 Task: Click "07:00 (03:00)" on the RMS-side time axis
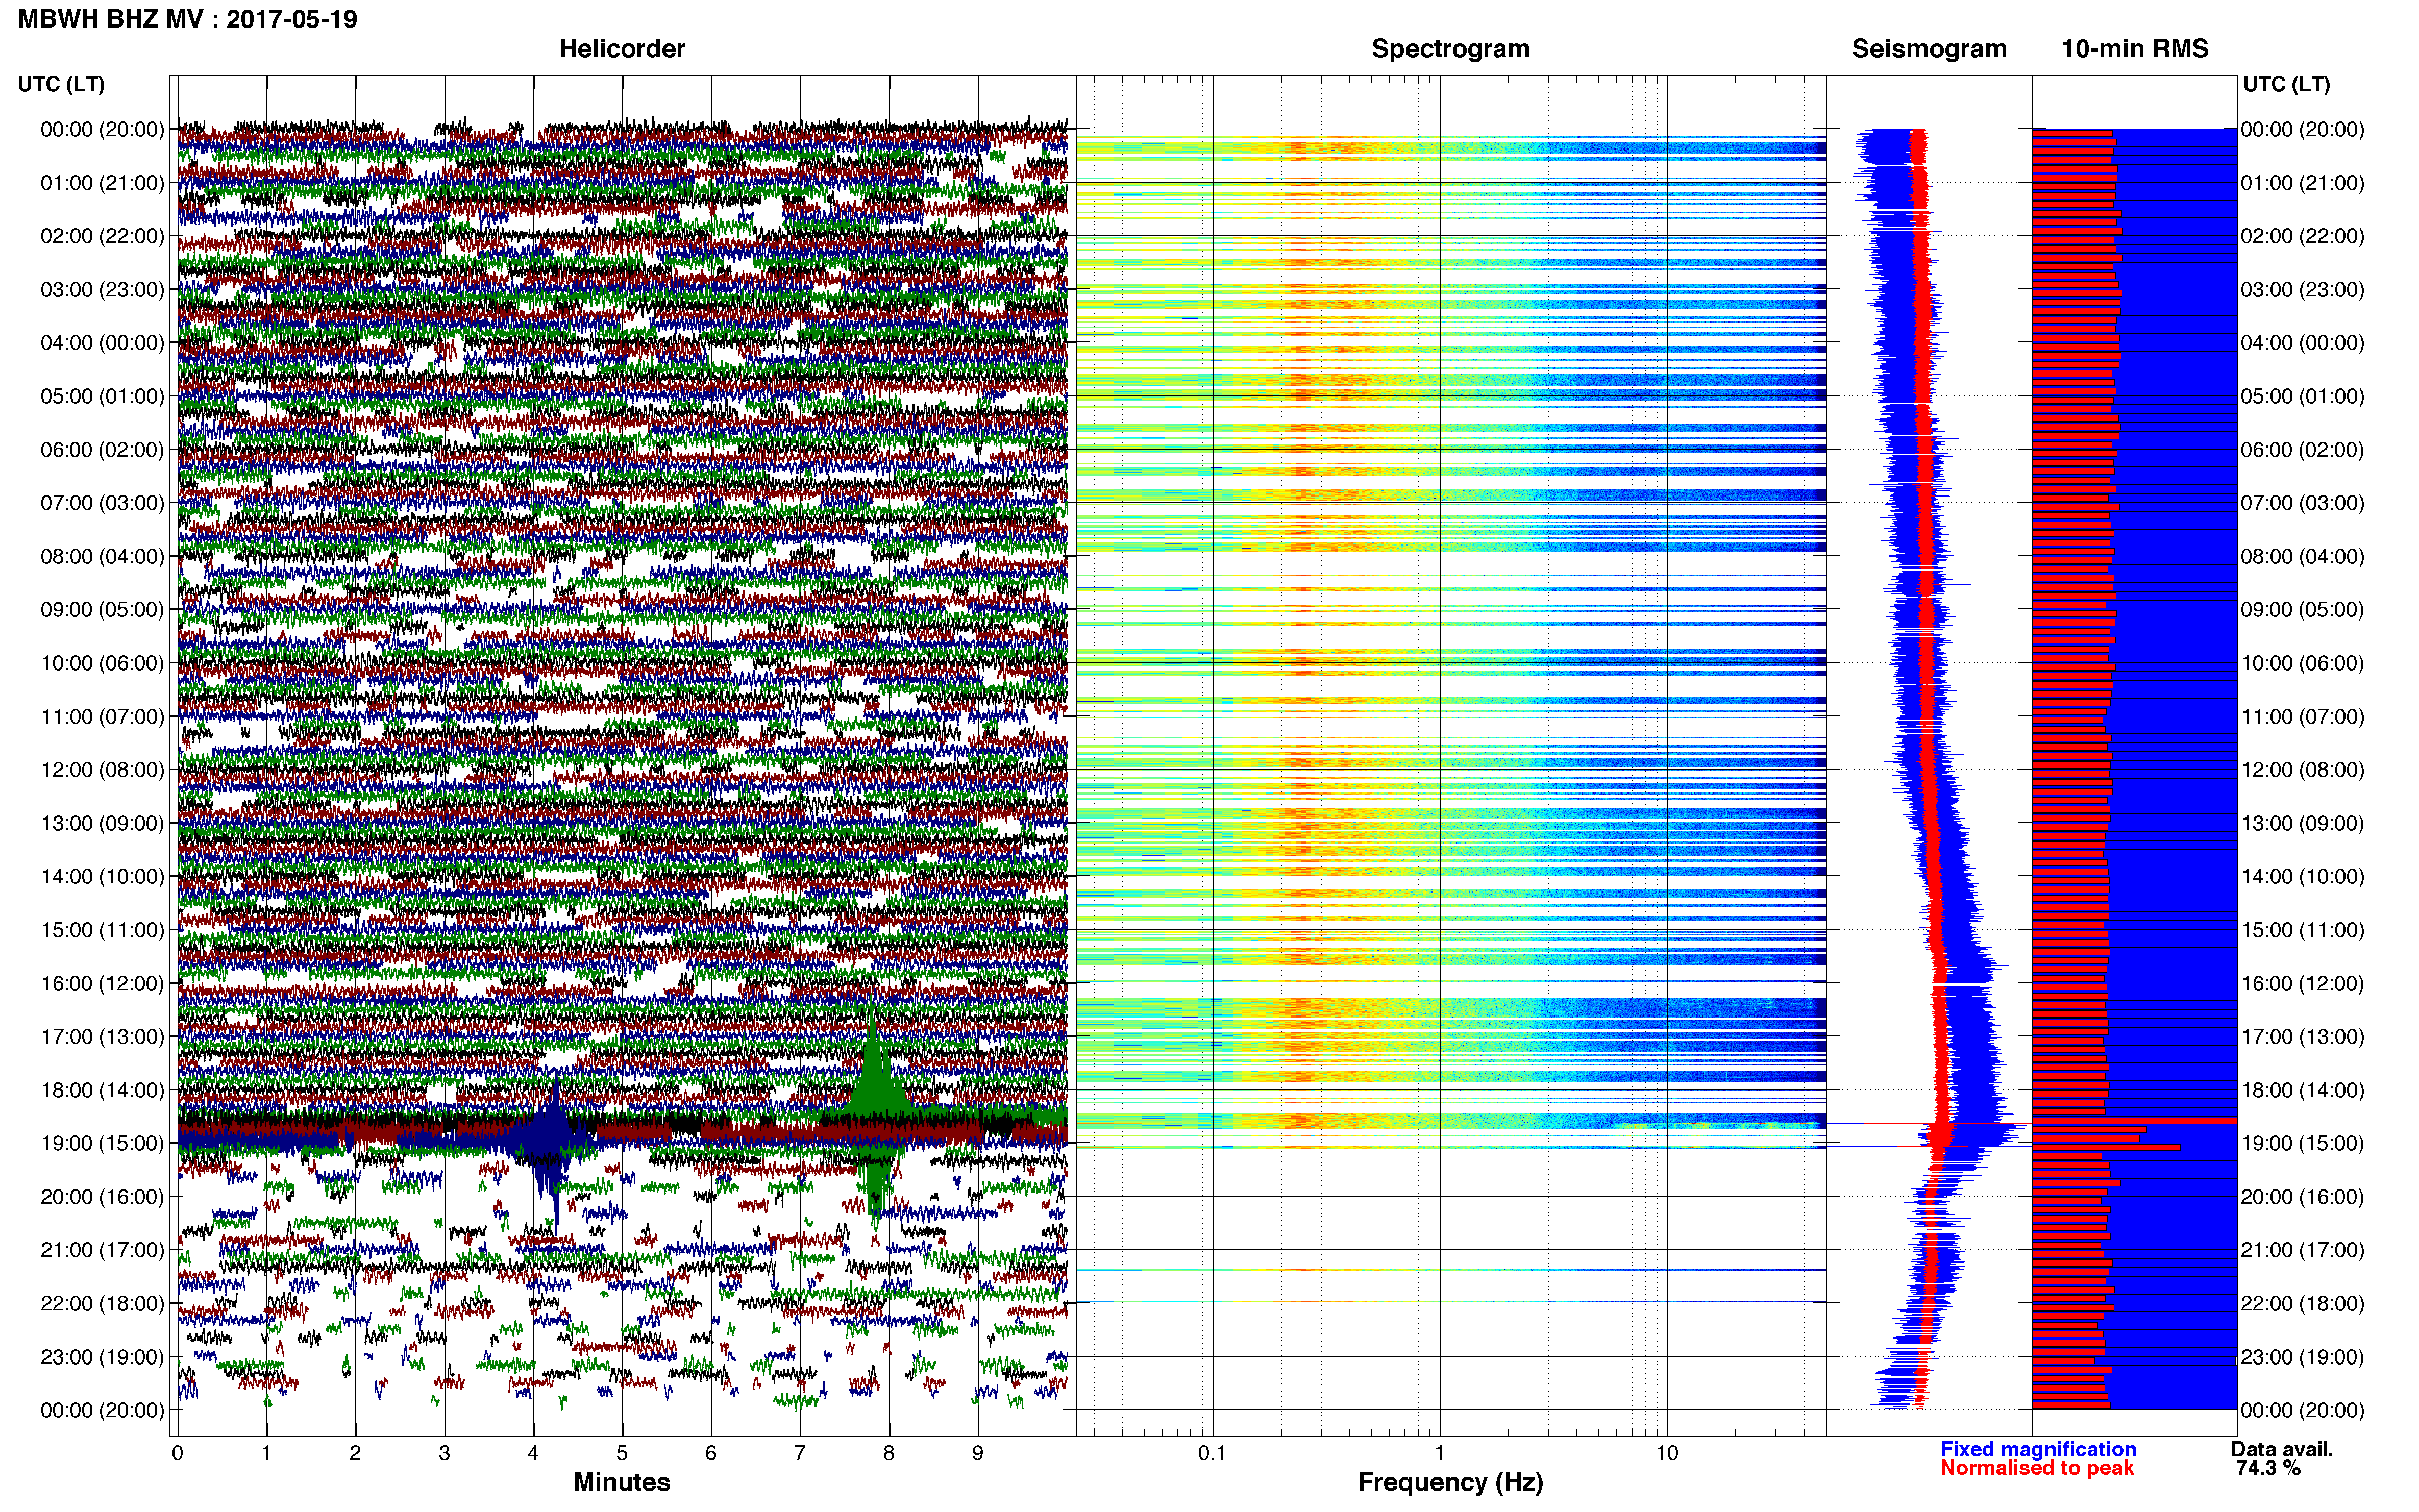(x=2303, y=503)
